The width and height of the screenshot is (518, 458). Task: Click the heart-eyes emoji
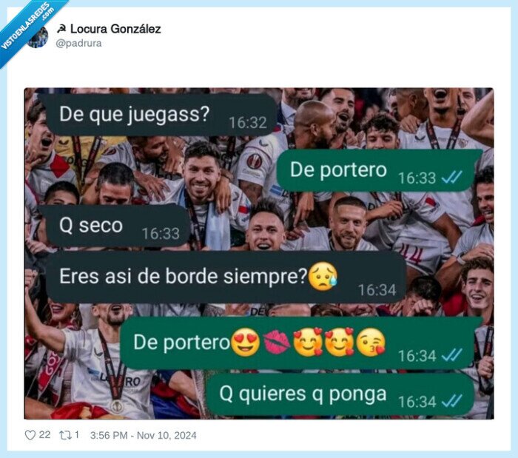[x=245, y=342]
